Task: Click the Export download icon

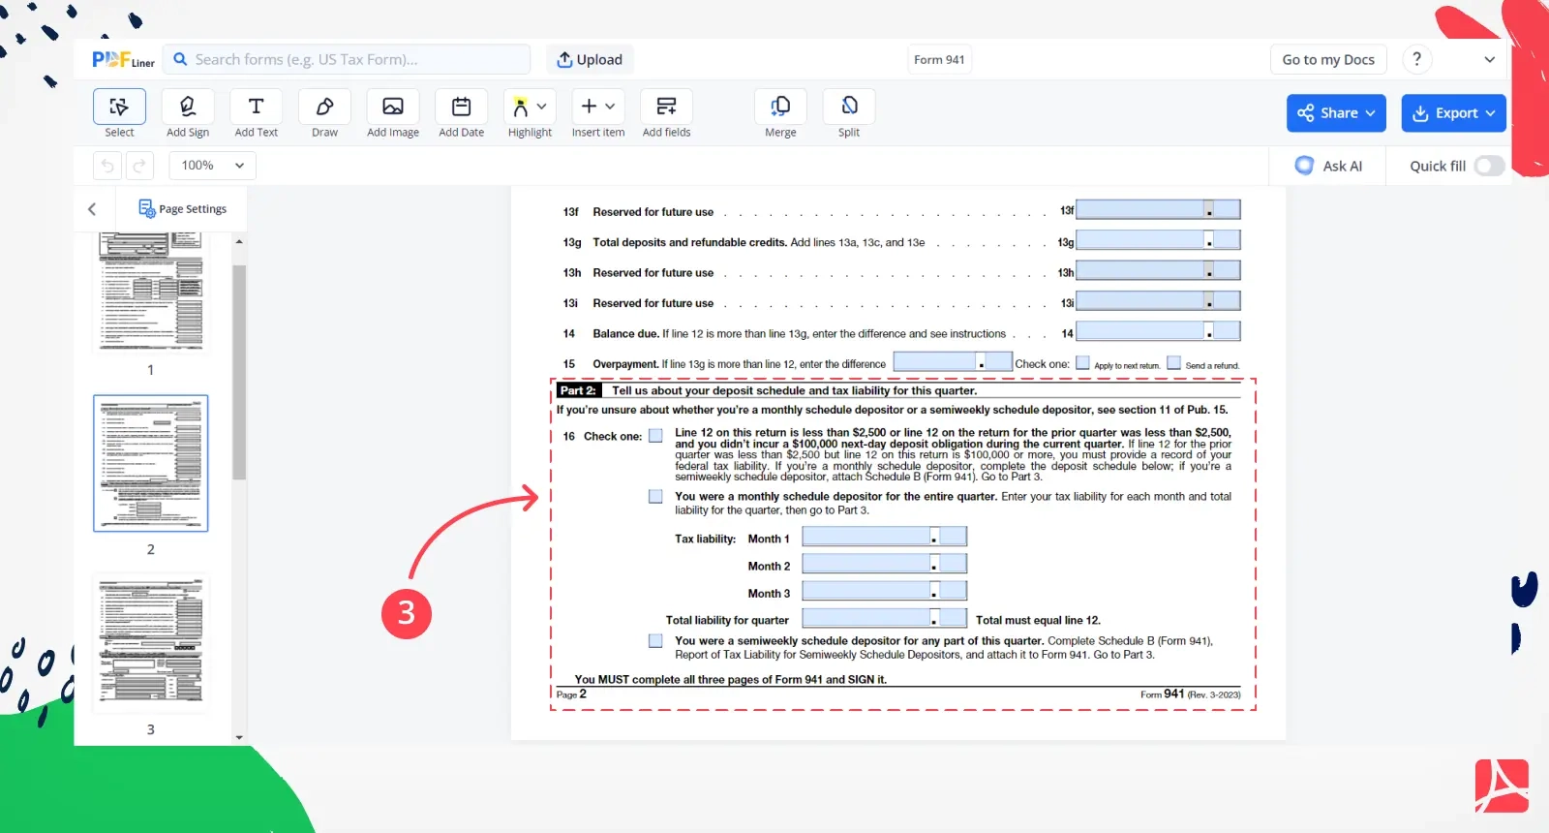Action: [1420, 113]
